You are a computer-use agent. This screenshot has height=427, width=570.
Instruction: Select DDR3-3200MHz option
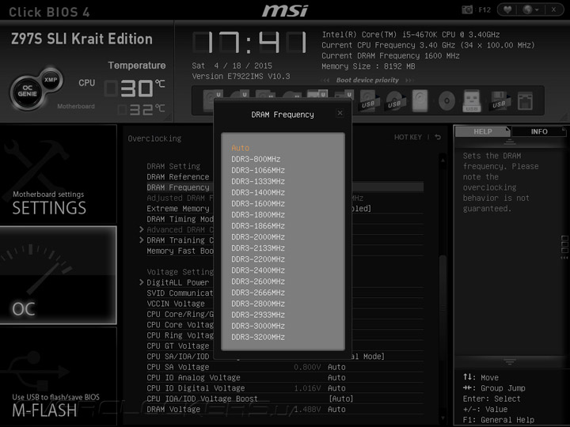coord(258,337)
